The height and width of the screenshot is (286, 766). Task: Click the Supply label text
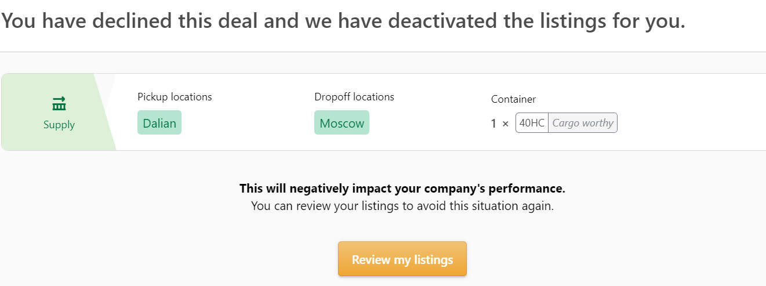pyautogui.click(x=59, y=125)
